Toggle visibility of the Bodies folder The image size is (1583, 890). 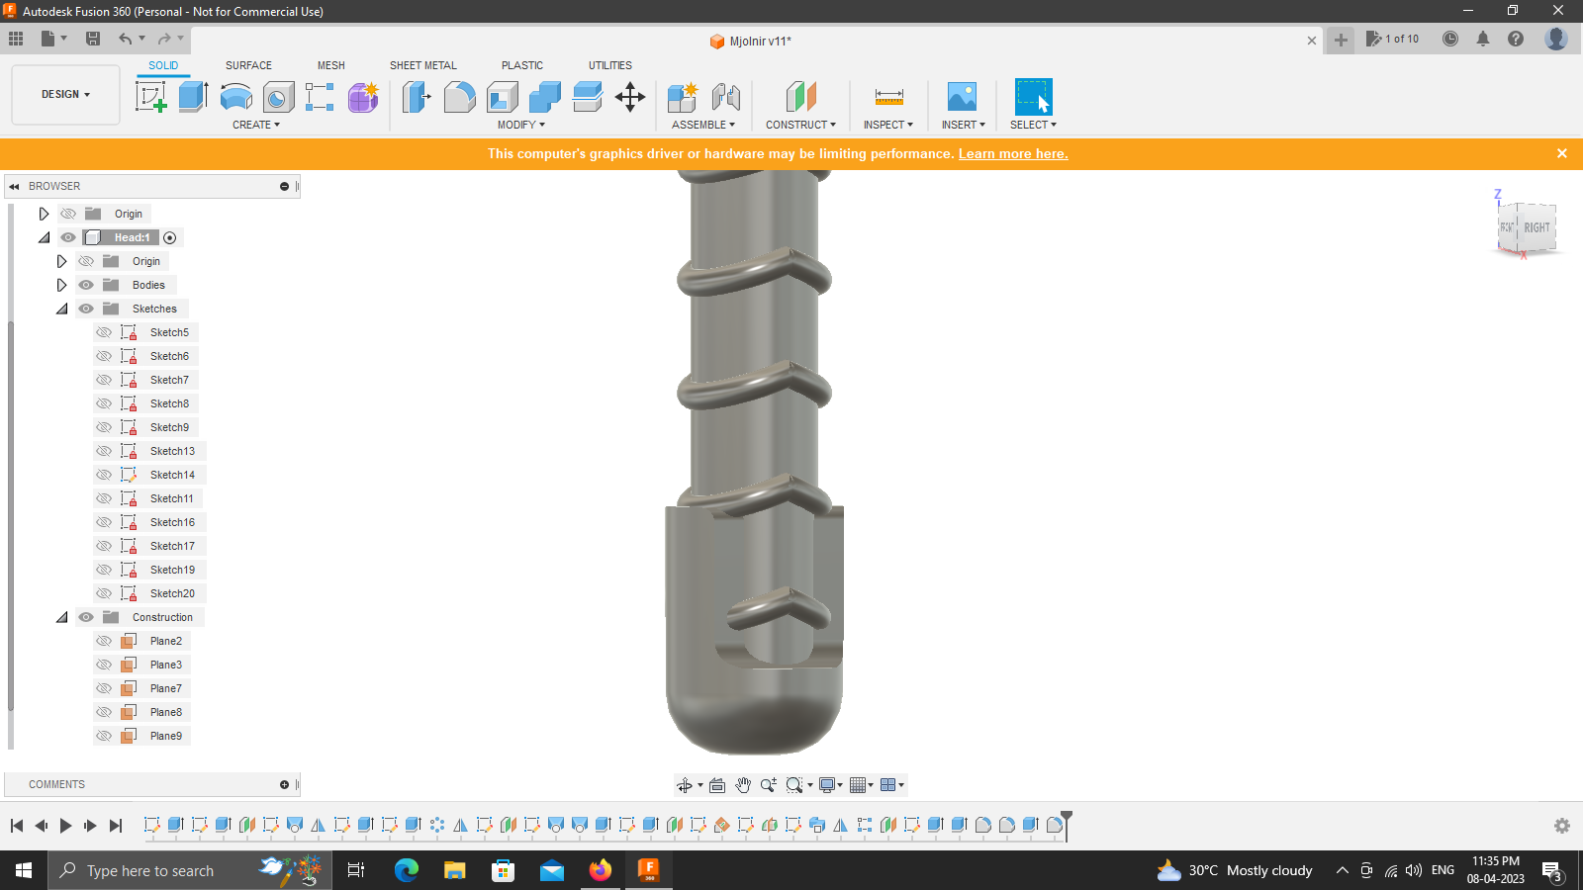(86, 284)
